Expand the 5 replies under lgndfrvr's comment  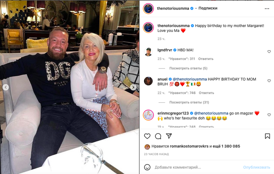(188, 68)
